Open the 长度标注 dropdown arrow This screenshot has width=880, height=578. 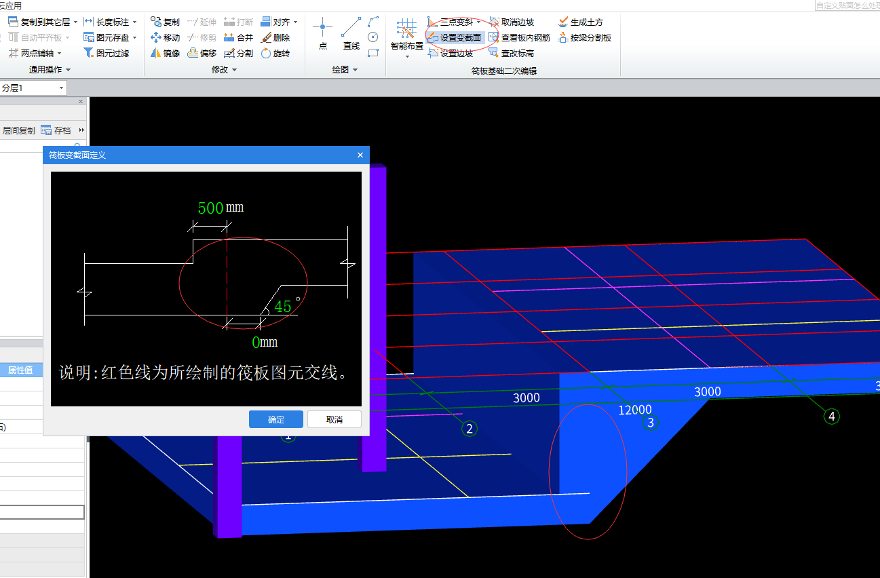[134, 22]
